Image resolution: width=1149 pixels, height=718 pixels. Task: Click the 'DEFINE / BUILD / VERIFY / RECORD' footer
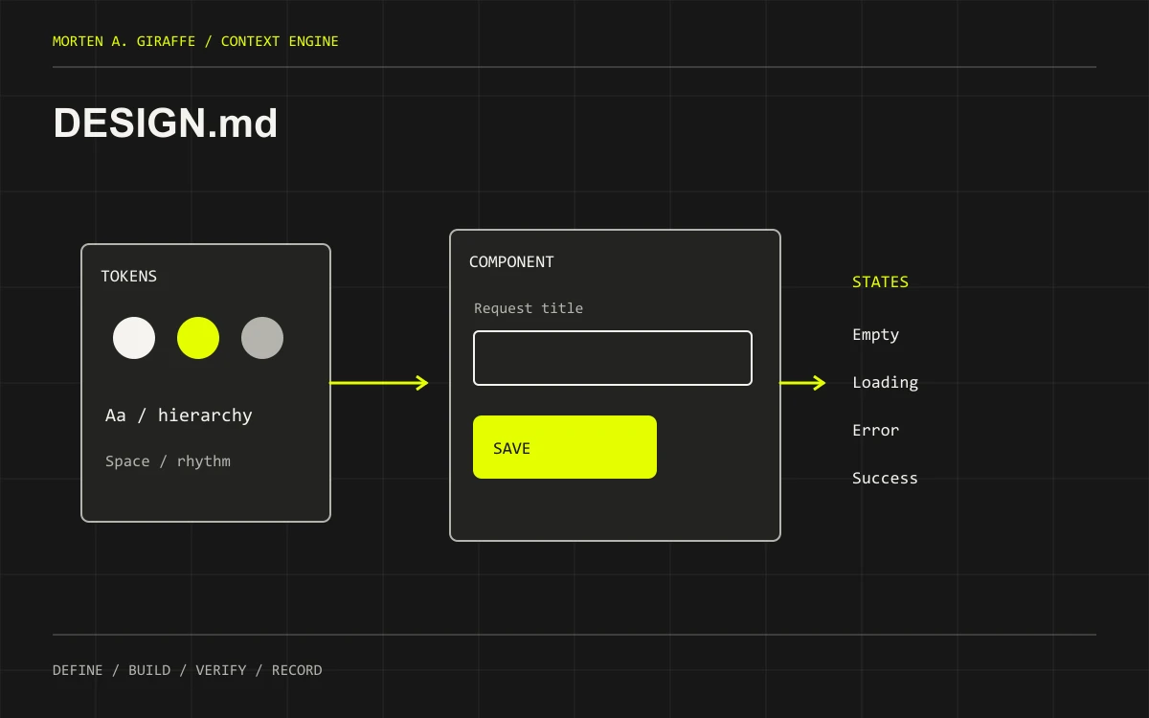pyautogui.click(x=188, y=670)
